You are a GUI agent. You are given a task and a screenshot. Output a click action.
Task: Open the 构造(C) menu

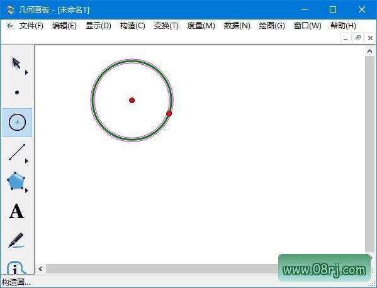(x=132, y=25)
